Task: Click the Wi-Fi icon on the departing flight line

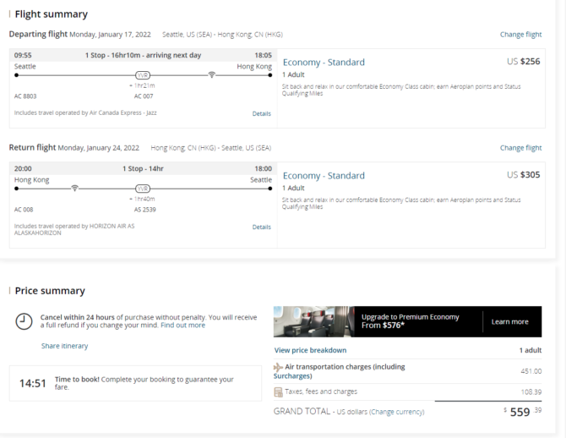Action: tap(212, 74)
